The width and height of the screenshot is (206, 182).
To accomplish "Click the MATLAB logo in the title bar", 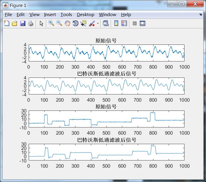I will point(5,5).
